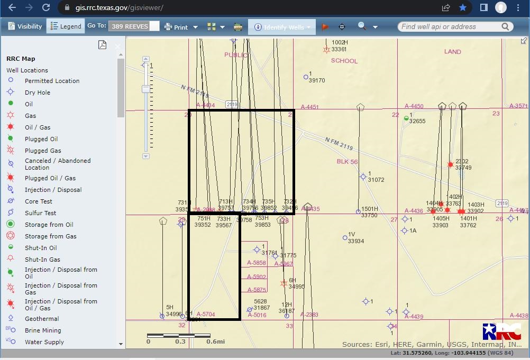Click the well 39170 marker on map
The height and width of the screenshot is (360, 530).
coord(306,77)
